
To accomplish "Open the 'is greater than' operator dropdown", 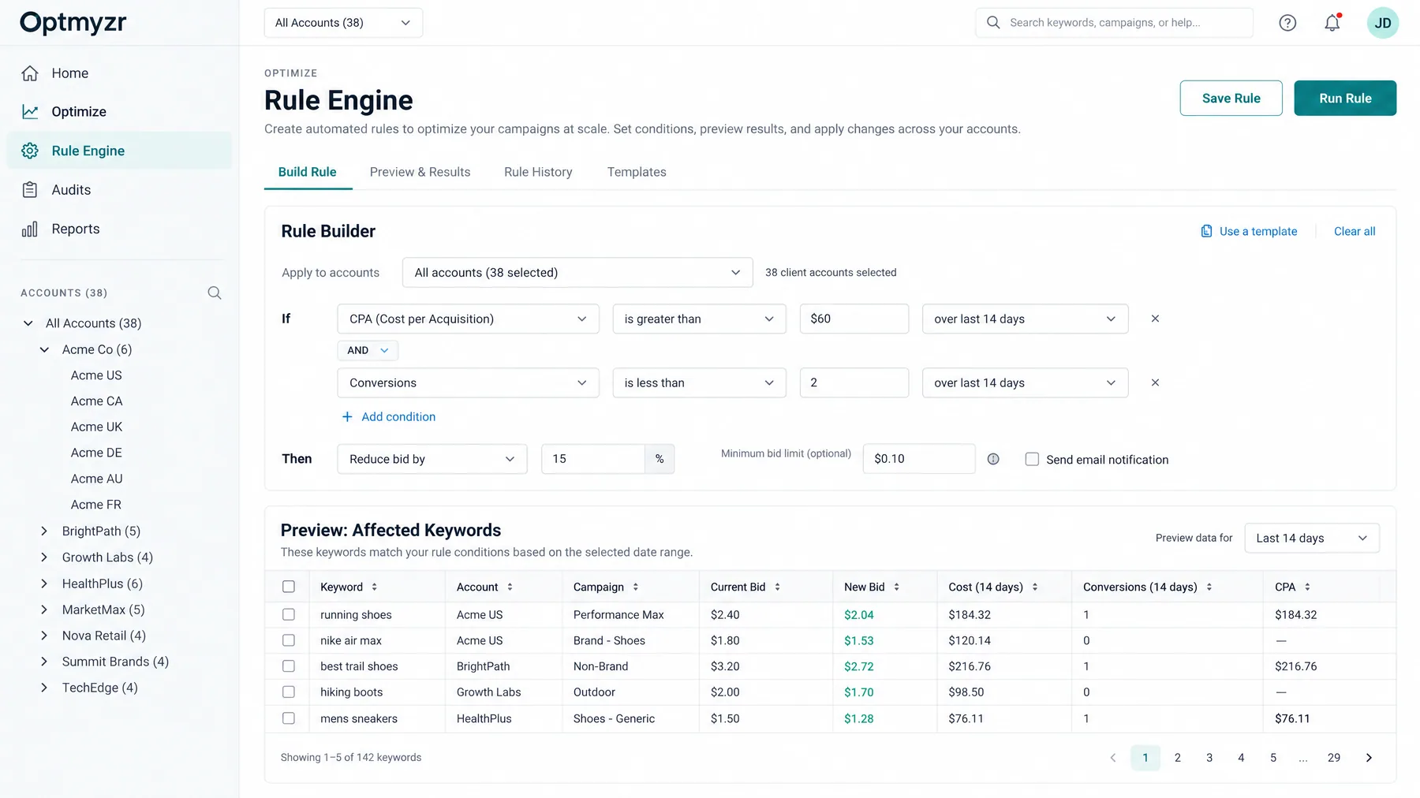I will [699, 319].
